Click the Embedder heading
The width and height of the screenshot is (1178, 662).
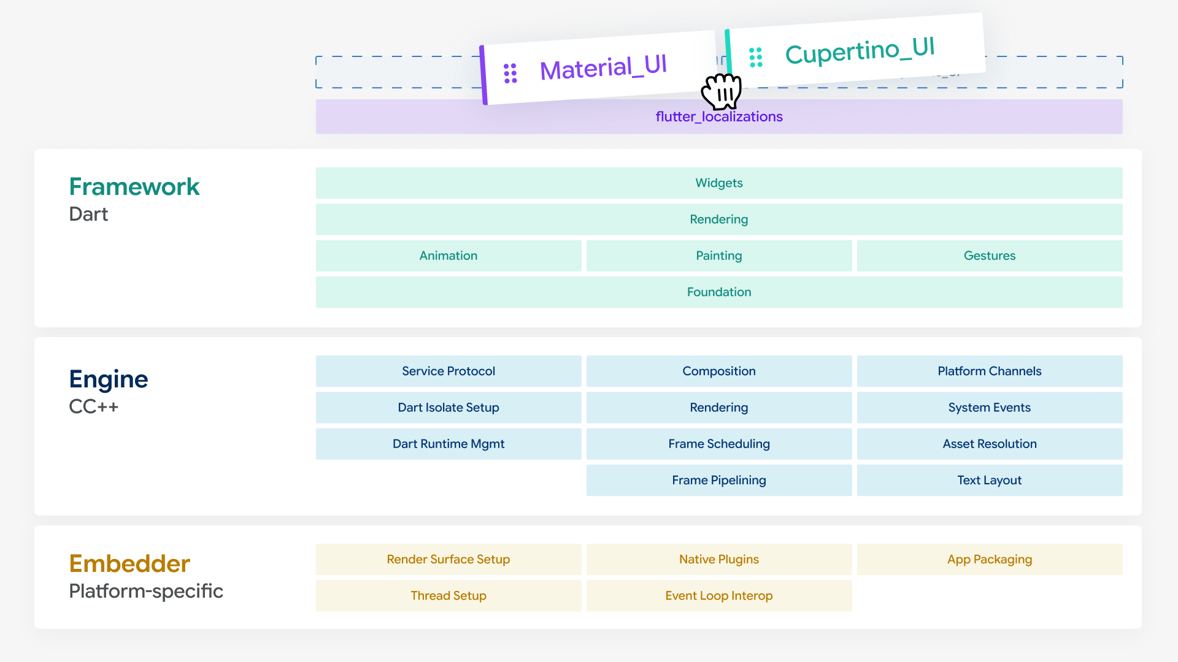[x=129, y=563]
